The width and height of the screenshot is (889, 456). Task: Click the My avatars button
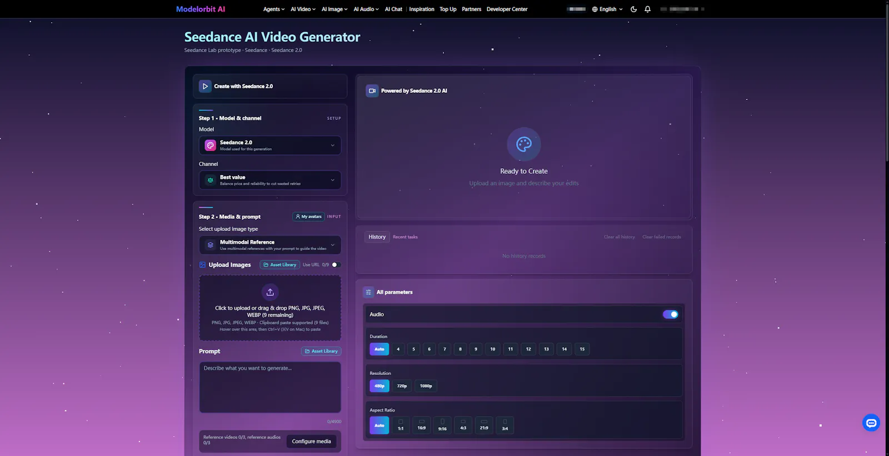pos(308,217)
